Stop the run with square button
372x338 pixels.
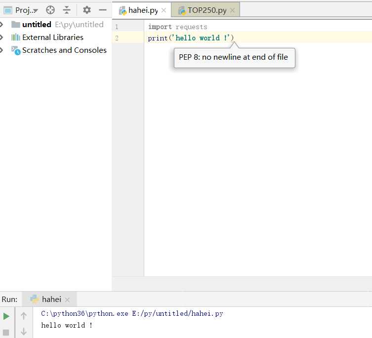(6, 332)
